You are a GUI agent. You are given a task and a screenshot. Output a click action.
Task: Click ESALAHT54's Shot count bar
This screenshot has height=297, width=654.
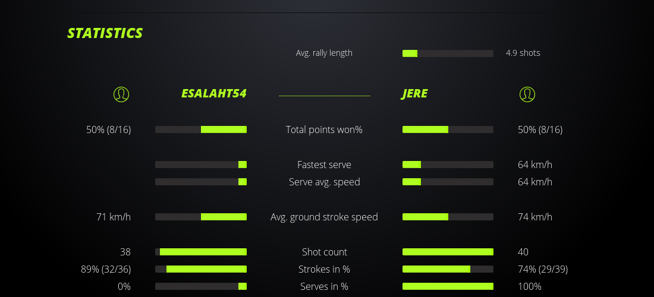point(201,252)
